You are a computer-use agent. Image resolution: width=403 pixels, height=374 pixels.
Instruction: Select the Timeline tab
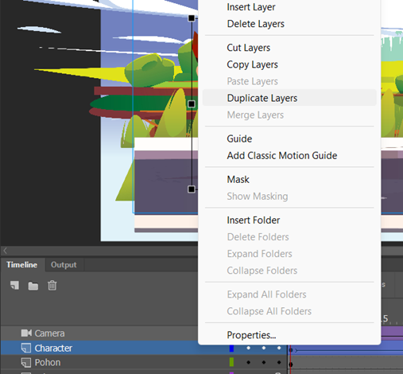click(22, 265)
